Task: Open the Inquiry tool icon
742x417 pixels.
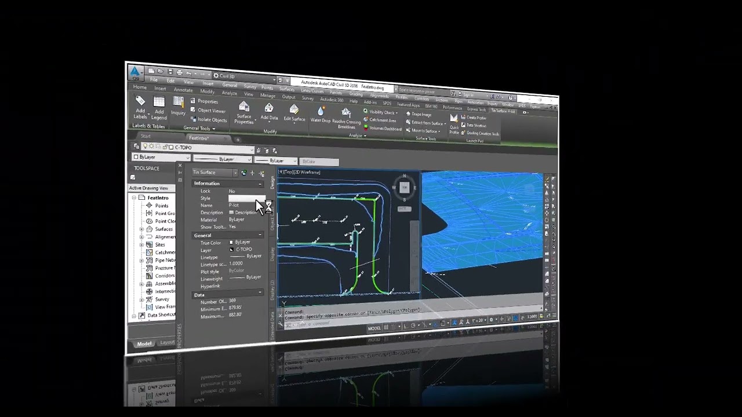Action: (x=178, y=102)
